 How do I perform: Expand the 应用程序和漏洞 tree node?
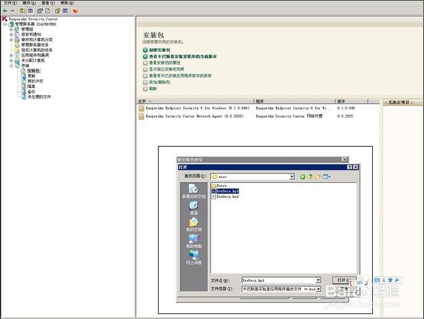point(11,55)
